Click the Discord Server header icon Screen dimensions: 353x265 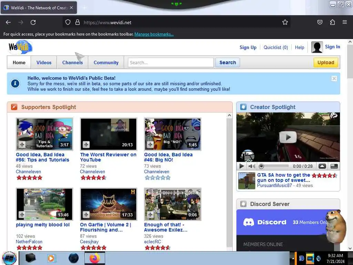pos(243,204)
